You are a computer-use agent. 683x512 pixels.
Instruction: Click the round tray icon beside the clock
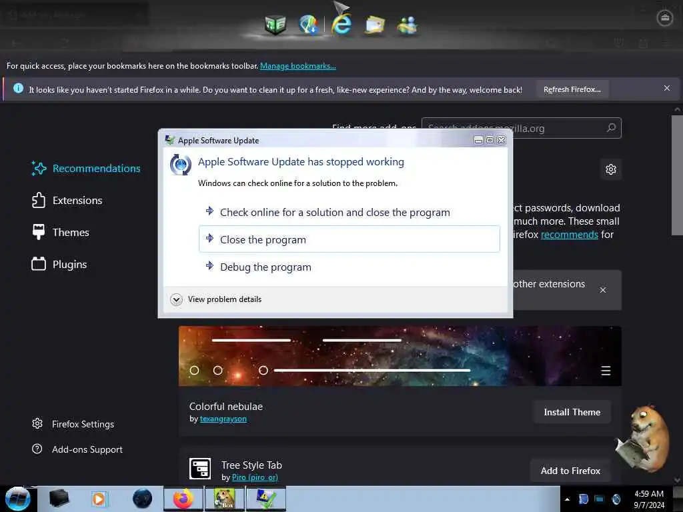coord(616,499)
